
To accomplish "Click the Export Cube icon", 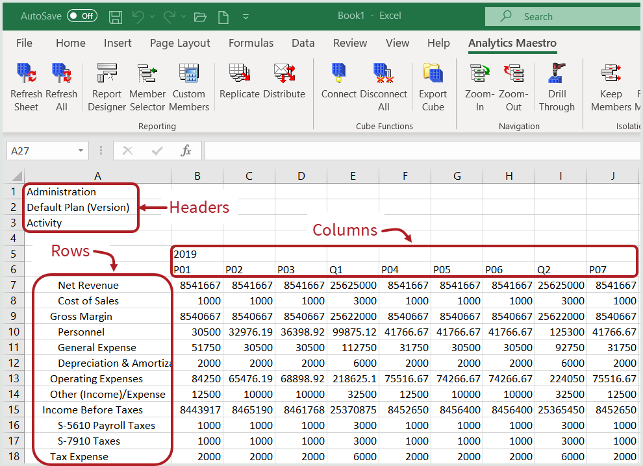I will pyautogui.click(x=433, y=74).
